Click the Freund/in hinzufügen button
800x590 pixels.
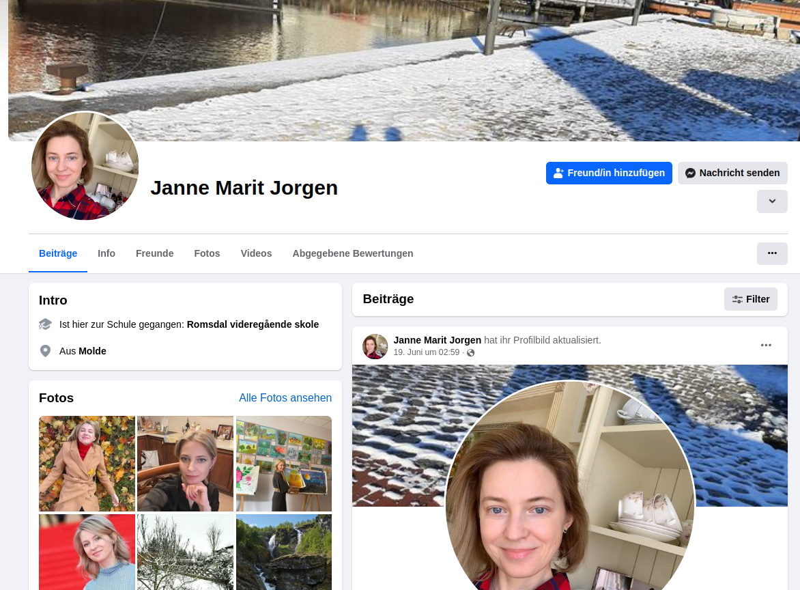[609, 173]
